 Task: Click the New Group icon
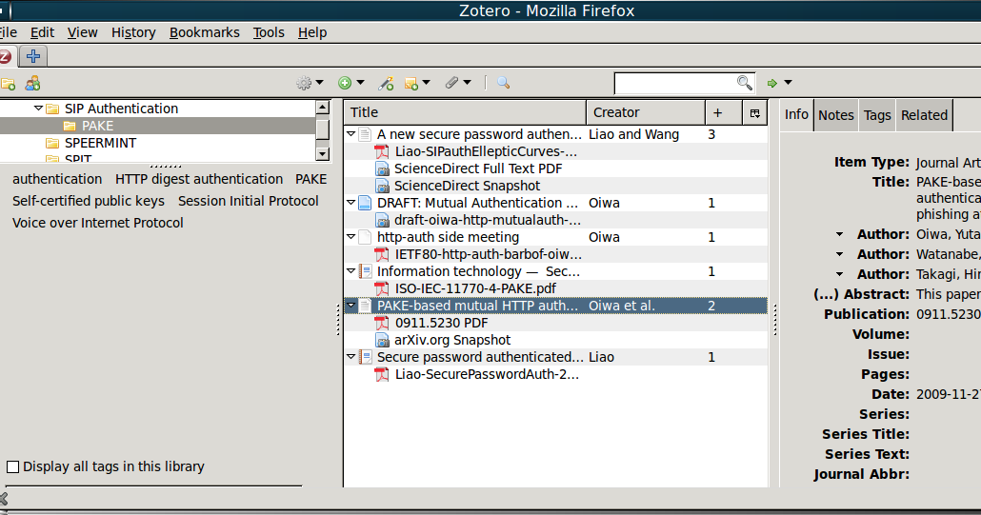32,83
